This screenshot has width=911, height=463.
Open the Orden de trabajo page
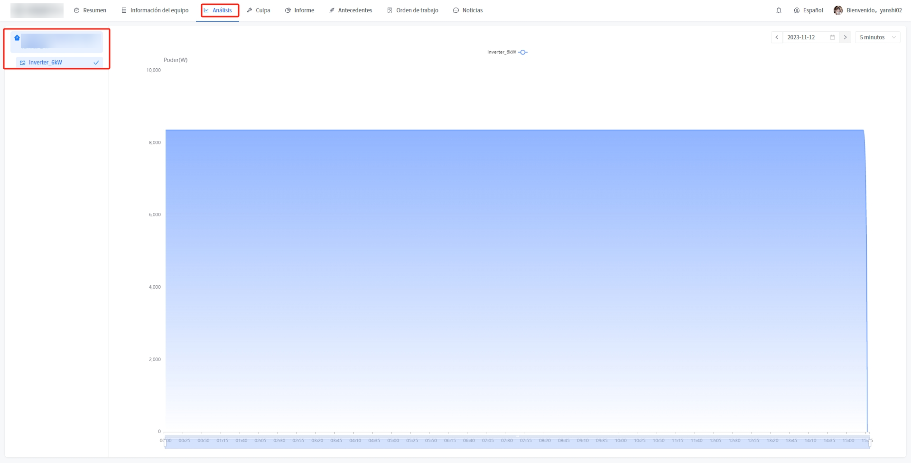coord(413,10)
